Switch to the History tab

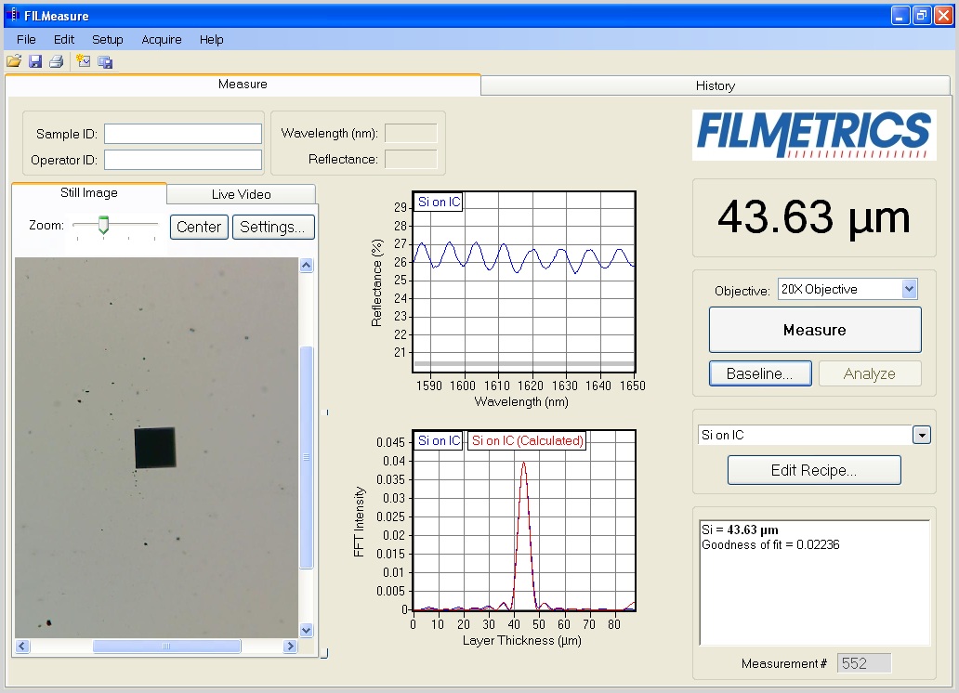coord(715,85)
